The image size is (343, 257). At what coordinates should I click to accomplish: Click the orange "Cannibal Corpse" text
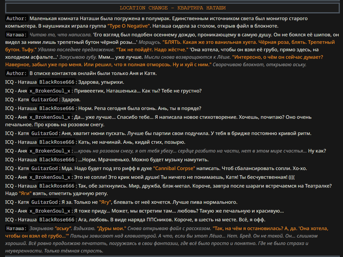coord(174,168)
